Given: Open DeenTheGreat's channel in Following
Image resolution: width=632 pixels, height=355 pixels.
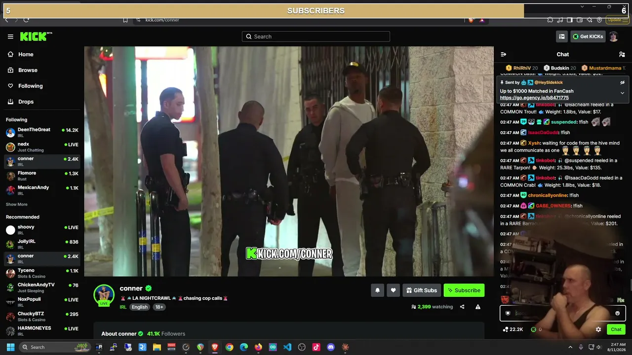Looking at the screenshot, I should click(x=42, y=132).
